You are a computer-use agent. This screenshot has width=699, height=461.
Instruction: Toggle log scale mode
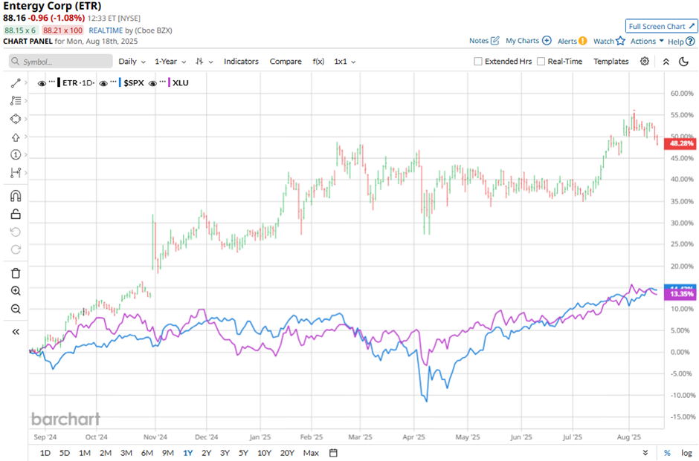(x=686, y=453)
